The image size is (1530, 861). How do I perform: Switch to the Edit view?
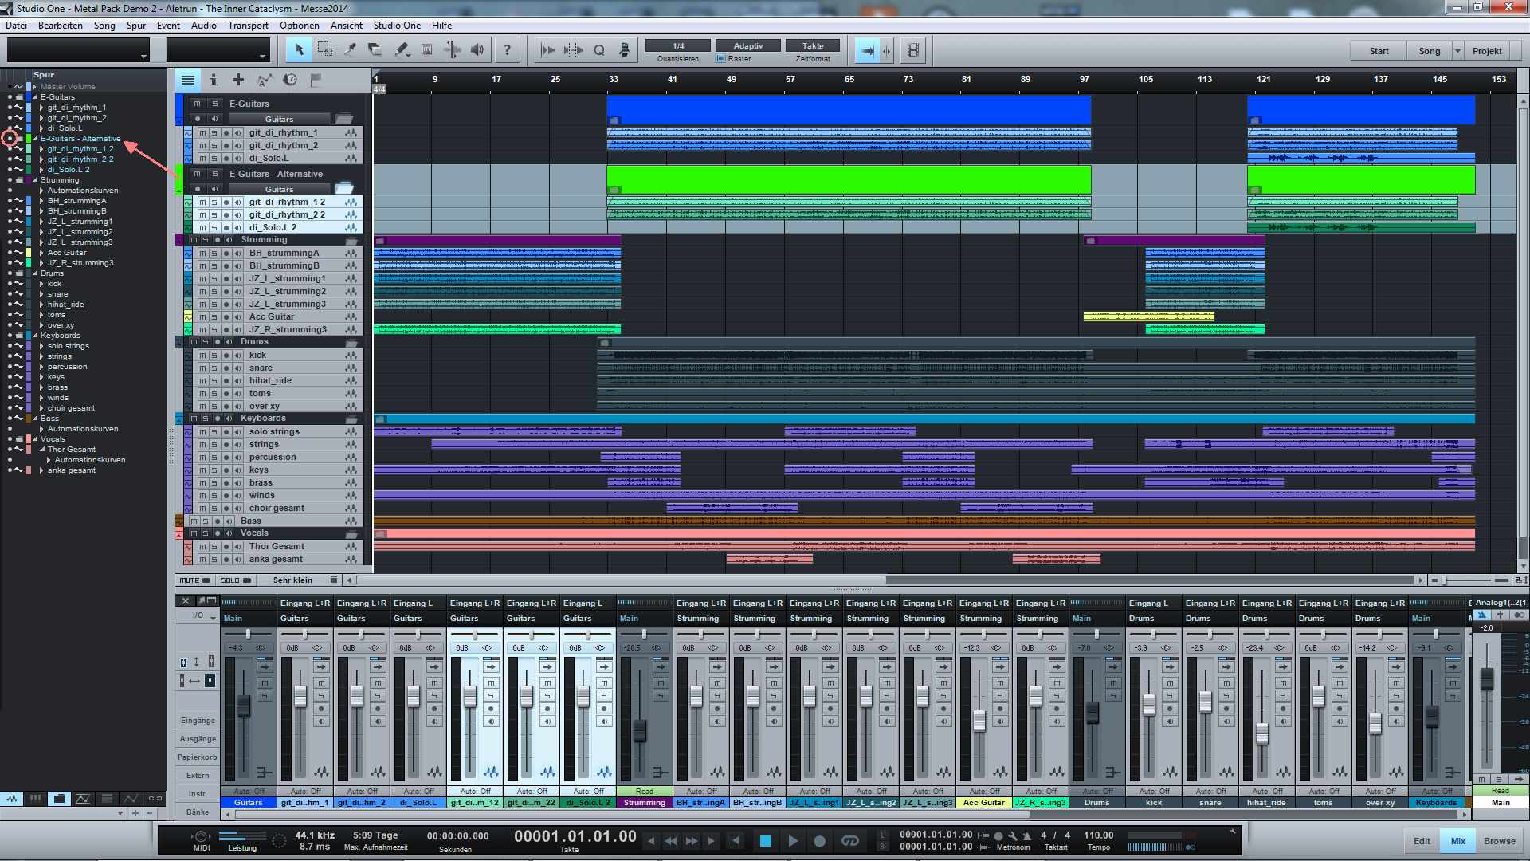point(1422,841)
